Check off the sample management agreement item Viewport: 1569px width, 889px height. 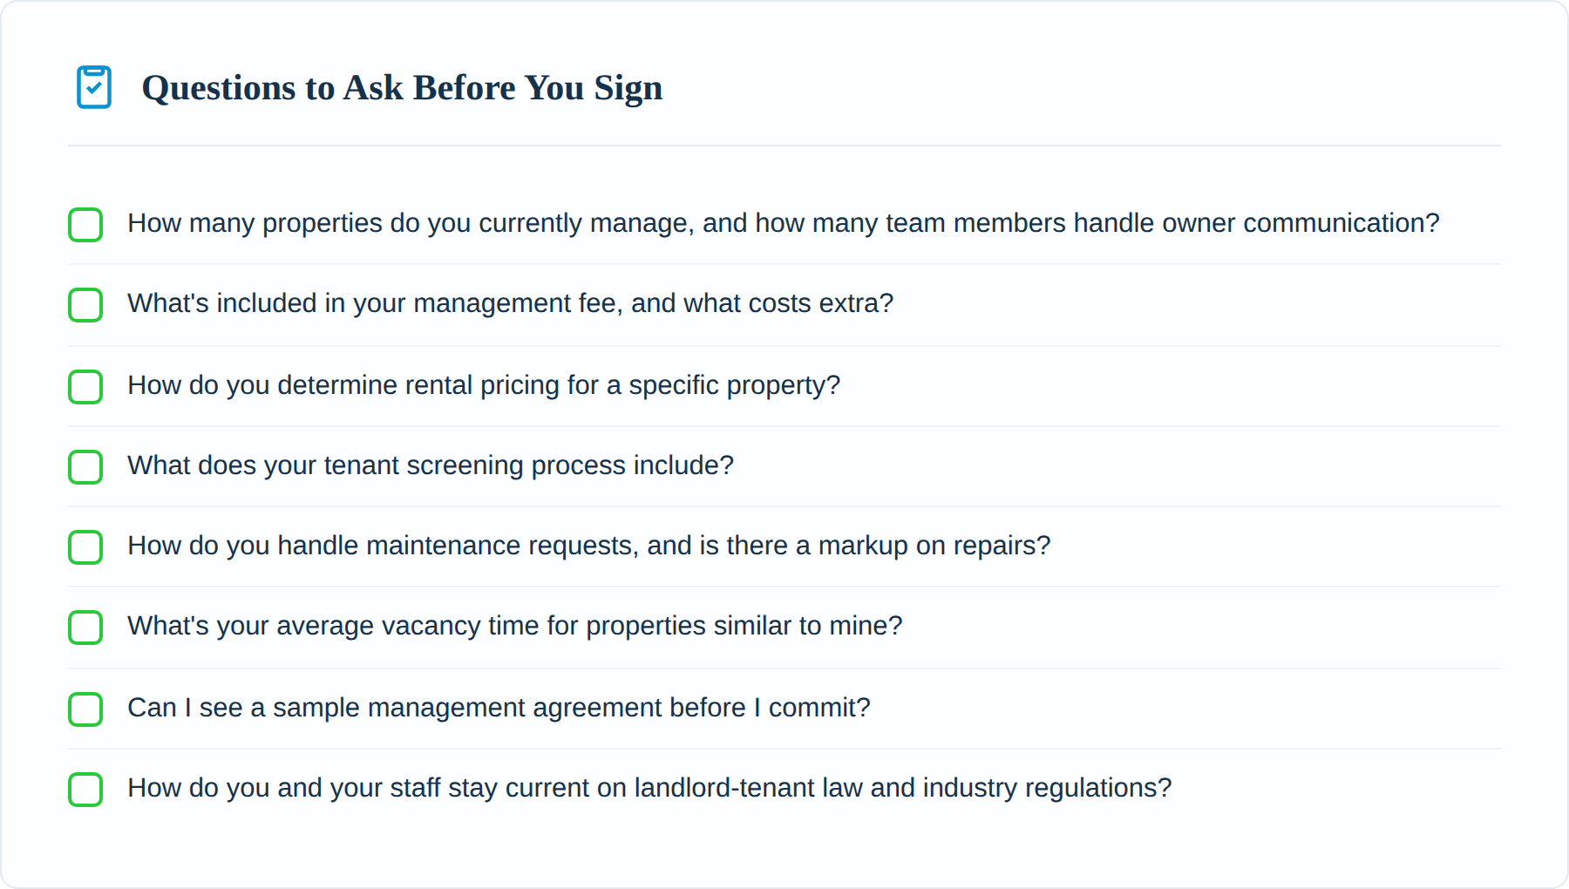(85, 709)
